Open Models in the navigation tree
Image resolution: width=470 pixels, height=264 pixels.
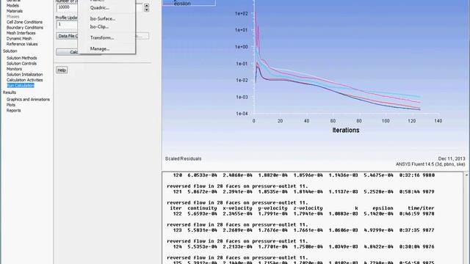coord(12,5)
